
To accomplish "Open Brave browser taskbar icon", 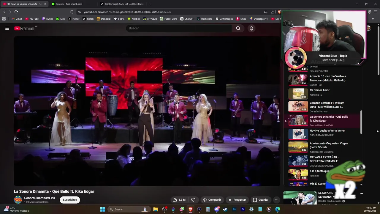I will pyautogui.click(x=191, y=209).
